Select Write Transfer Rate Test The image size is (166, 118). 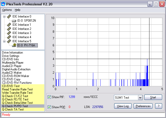tap(23, 93)
